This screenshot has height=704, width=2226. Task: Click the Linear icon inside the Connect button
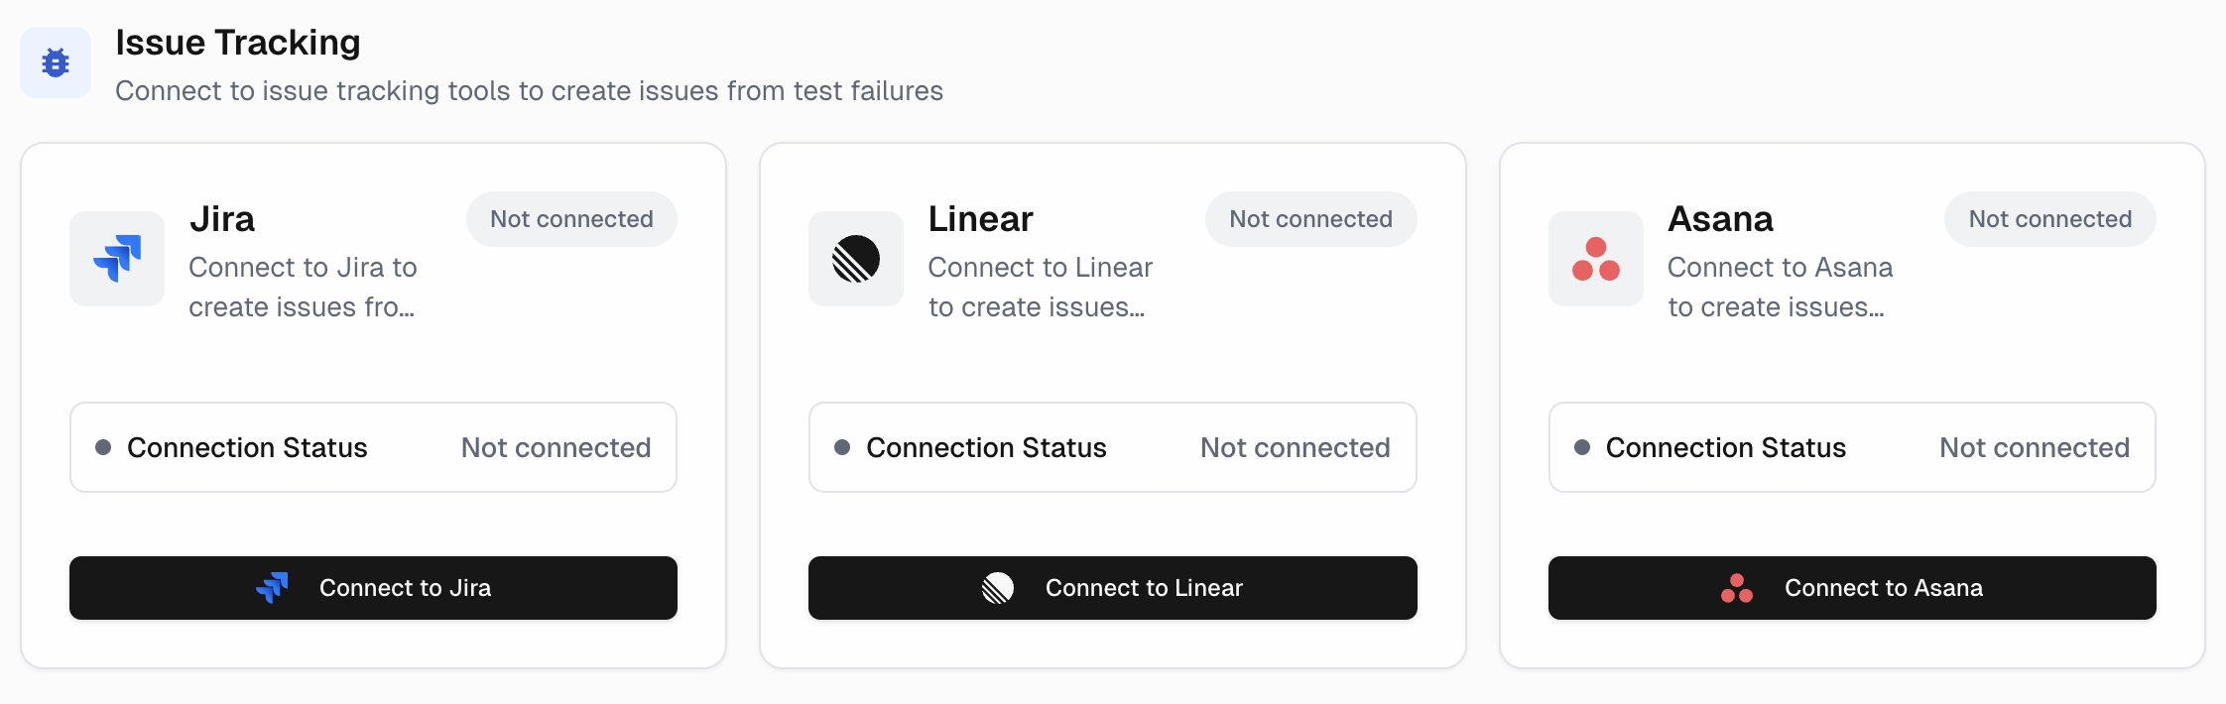pos(998,587)
